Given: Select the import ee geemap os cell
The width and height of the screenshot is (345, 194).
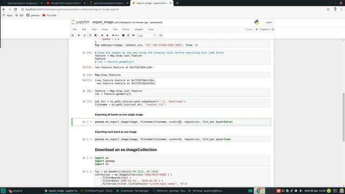Looking at the screenshot, I should tap(182, 161).
